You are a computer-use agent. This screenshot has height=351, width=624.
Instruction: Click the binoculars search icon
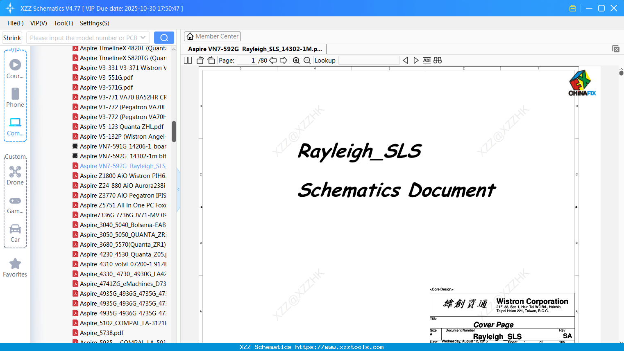point(438,61)
